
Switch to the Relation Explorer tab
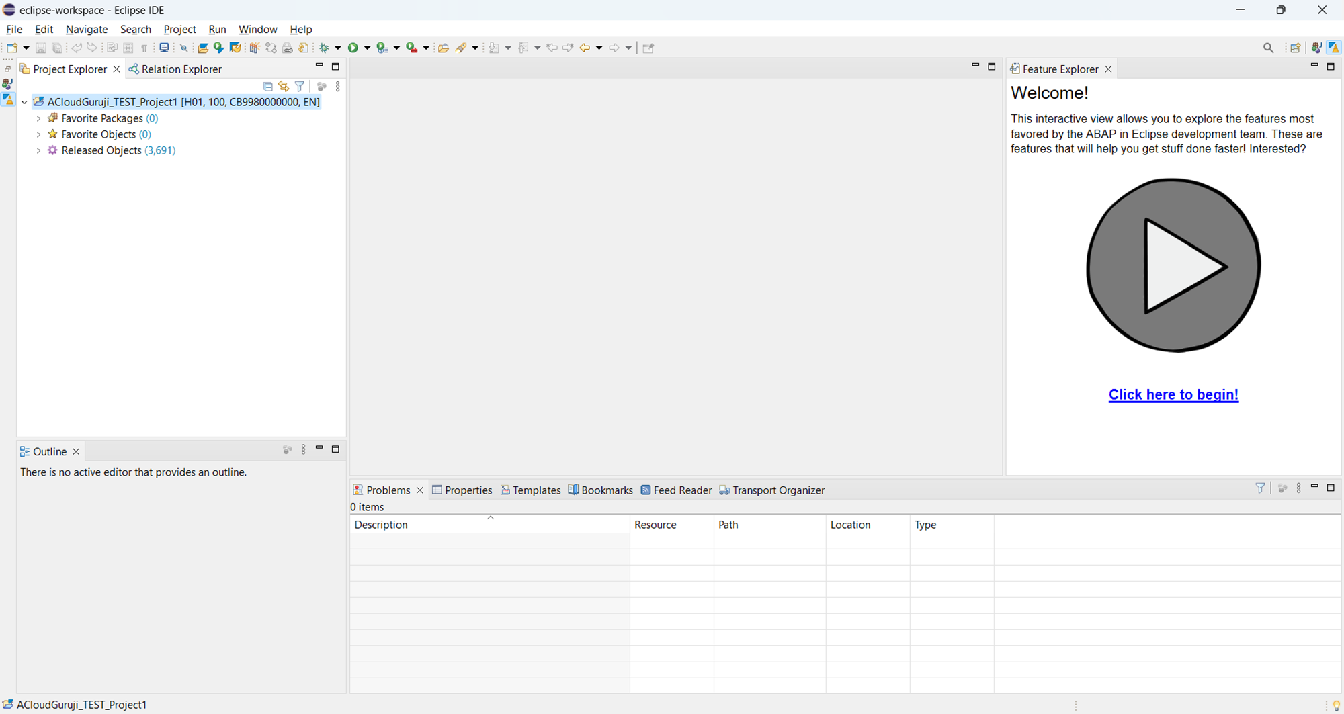tap(175, 69)
